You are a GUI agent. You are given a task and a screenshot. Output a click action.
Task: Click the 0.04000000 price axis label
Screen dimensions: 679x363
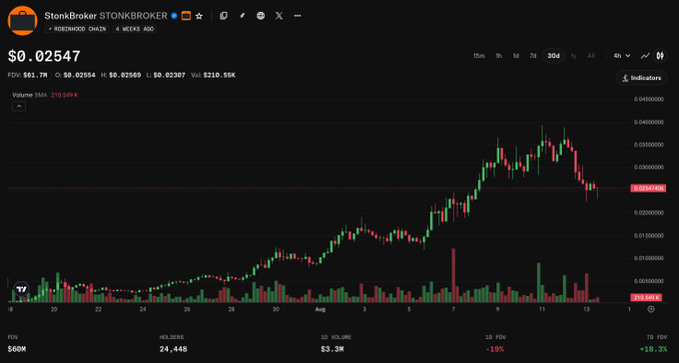[x=649, y=122]
